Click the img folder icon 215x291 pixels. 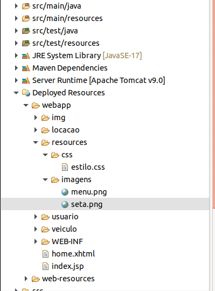point(45,117)
